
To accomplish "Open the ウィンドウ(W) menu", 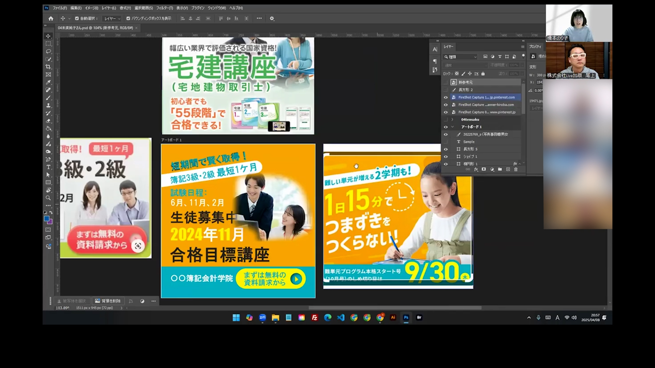I will [217, 8].
